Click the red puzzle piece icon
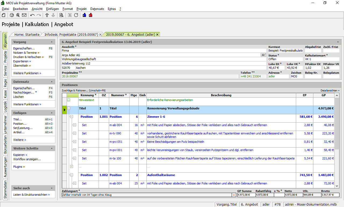Image resolution: width=344 pixels, height=207 pixels. click(90, 15)
